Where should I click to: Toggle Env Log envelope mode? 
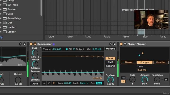click(99, 83)
